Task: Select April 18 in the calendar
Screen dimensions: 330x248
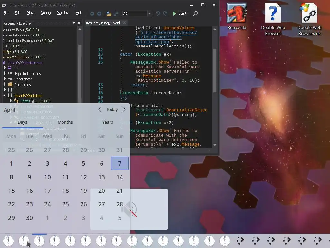Action: click(65, 191)
